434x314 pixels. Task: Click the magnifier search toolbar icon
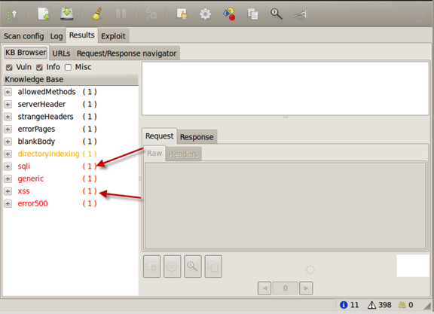277,14
